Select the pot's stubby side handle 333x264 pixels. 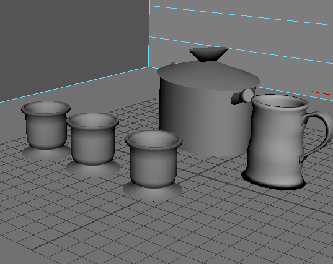click(x=242, y=96)
